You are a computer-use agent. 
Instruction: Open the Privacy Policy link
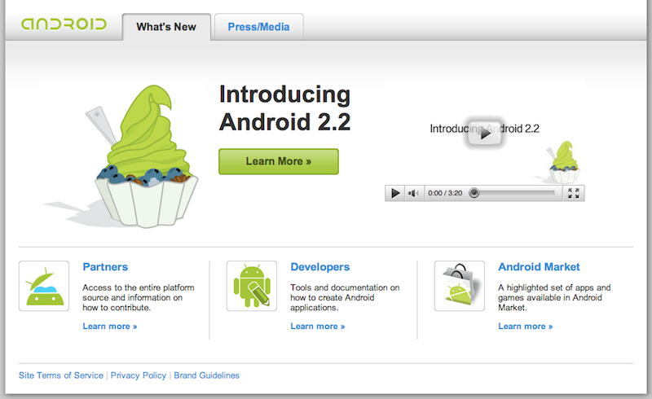point(139,375)
